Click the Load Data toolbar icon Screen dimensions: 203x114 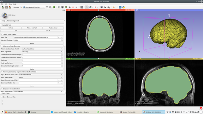[3, 7]
